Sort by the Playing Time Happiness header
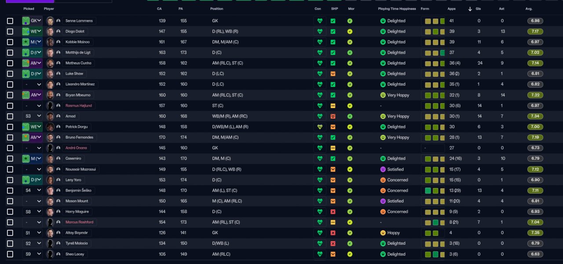 click(x=397, y=9)
